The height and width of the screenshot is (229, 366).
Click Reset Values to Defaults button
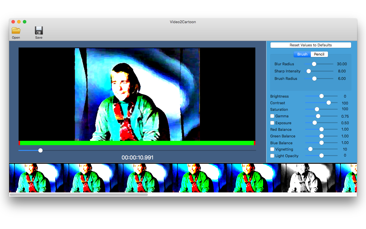pos(311,45)
